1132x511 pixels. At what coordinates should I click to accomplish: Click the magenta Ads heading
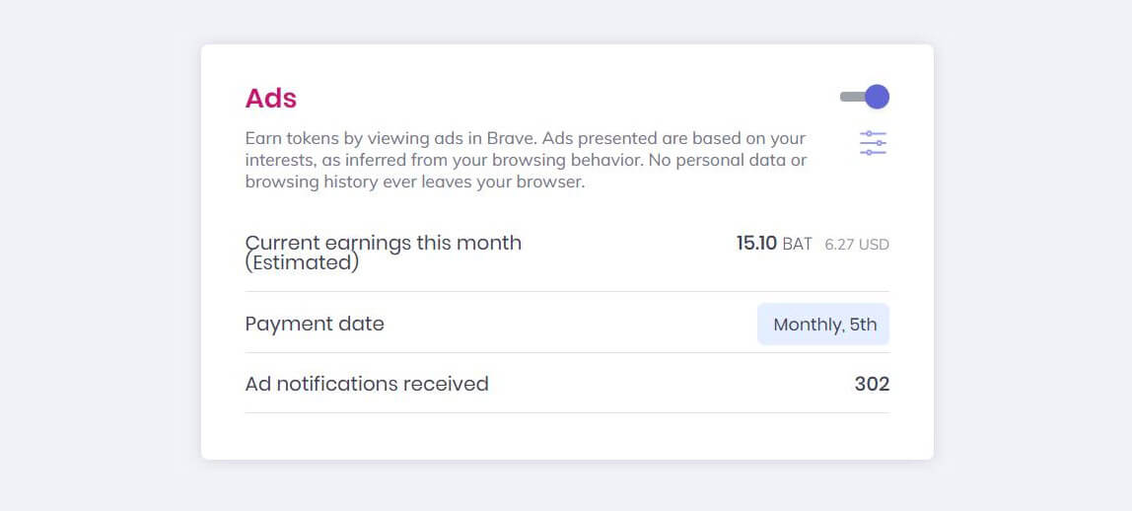(x=271, y=99)
